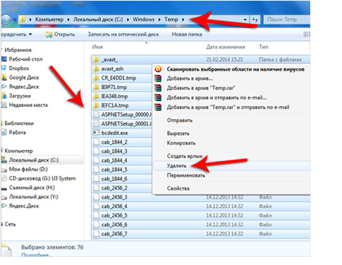Click the cab_1844_5 file name
This screenshot has width=342, height=265.
(114, 169)
